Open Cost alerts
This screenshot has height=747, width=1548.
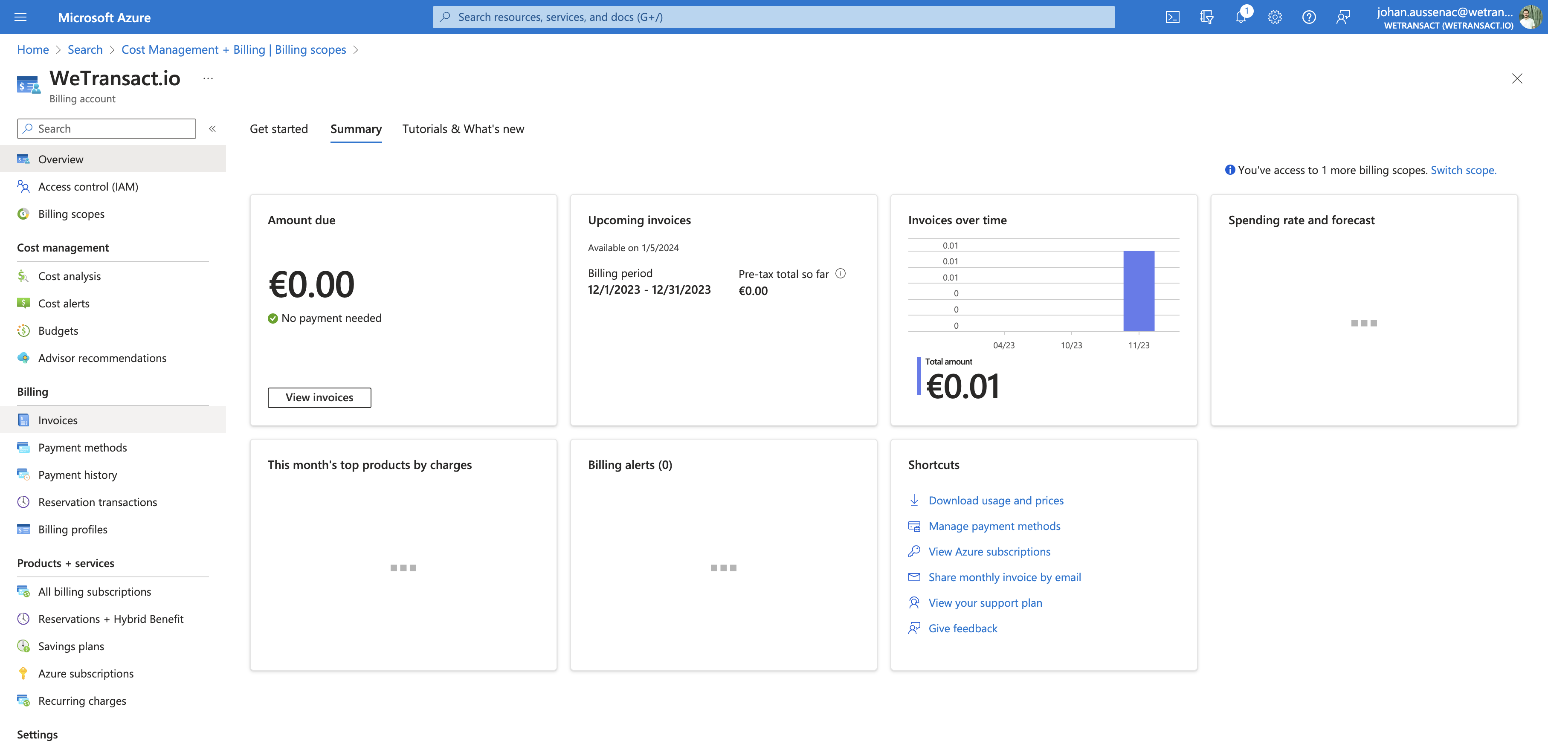pyautogui.click(x=113, y=304)
